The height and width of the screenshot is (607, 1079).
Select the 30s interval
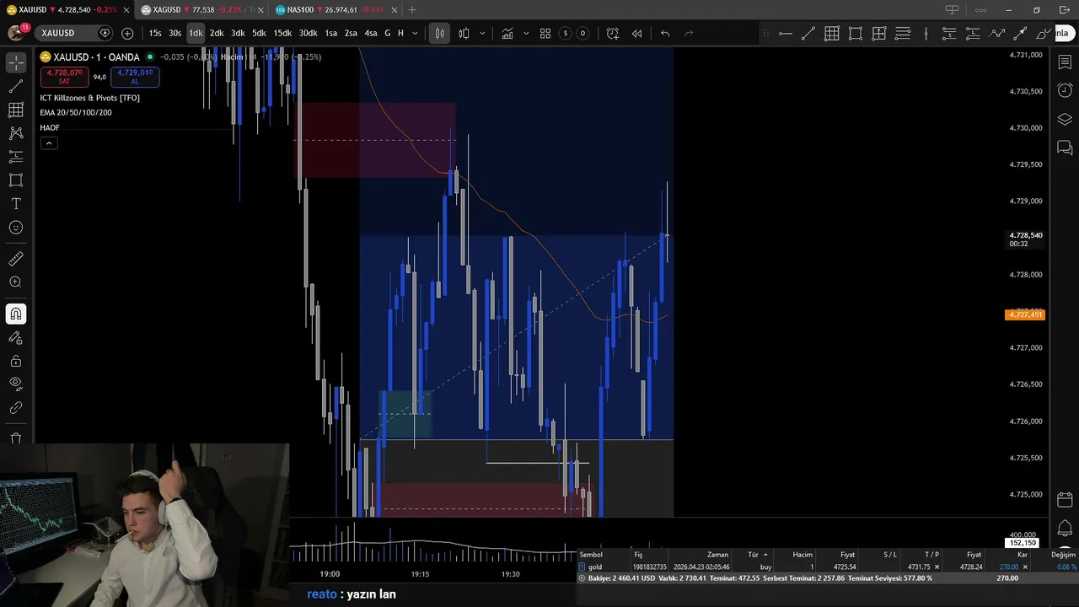(x=174, y=33)
